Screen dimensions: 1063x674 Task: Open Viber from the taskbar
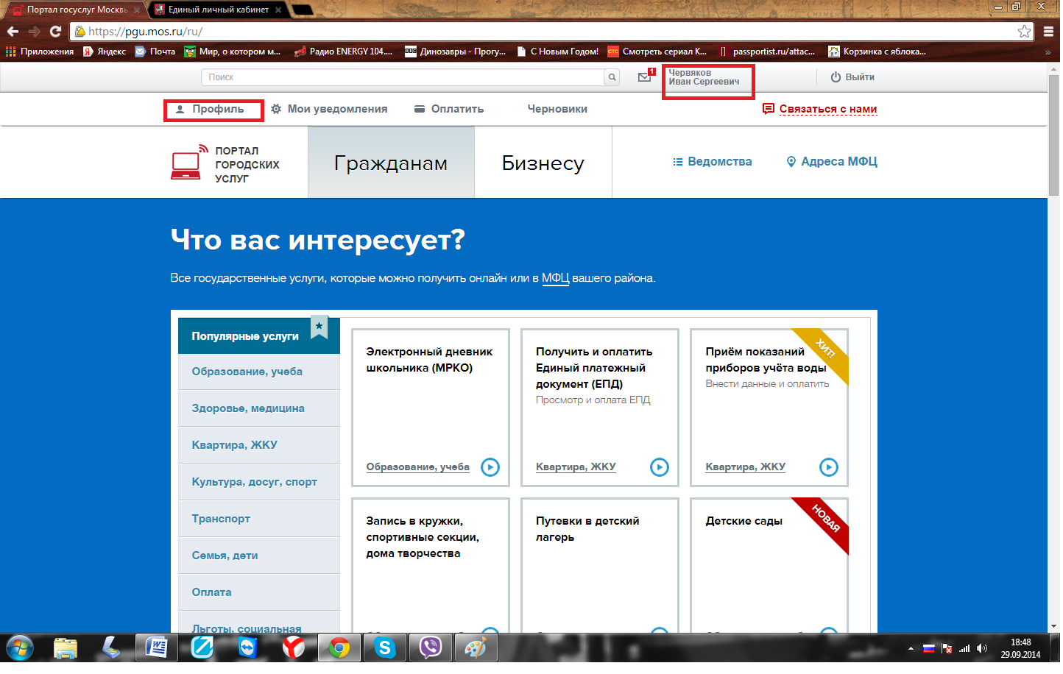(430, 648)
